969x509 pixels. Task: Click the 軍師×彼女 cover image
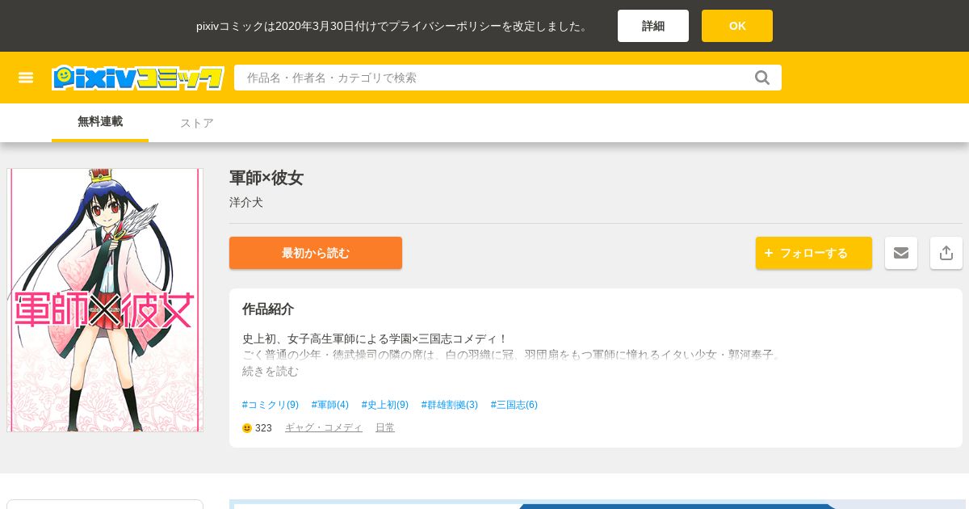105,300
